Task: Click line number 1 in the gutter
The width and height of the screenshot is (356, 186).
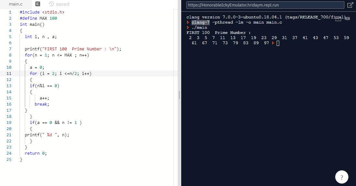Action: tap(10, 12)
